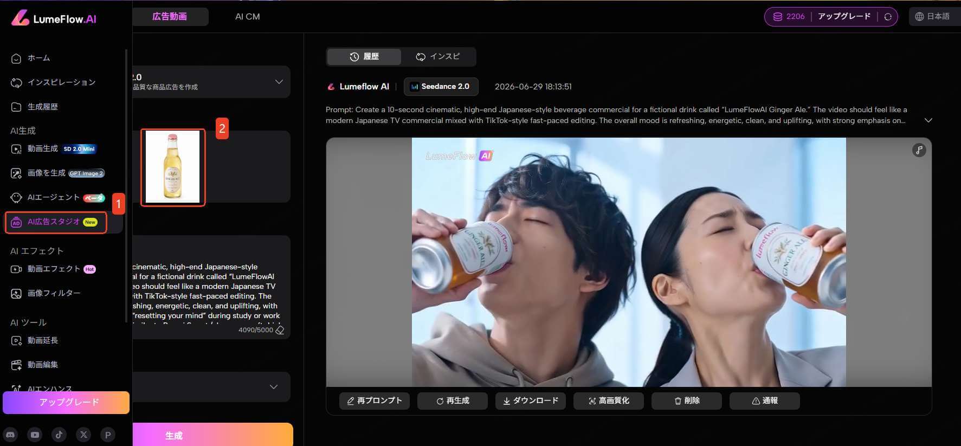Screen dimensions: 961x446
Task: Click the 通報 report button
Action: (x=765, y=400)
